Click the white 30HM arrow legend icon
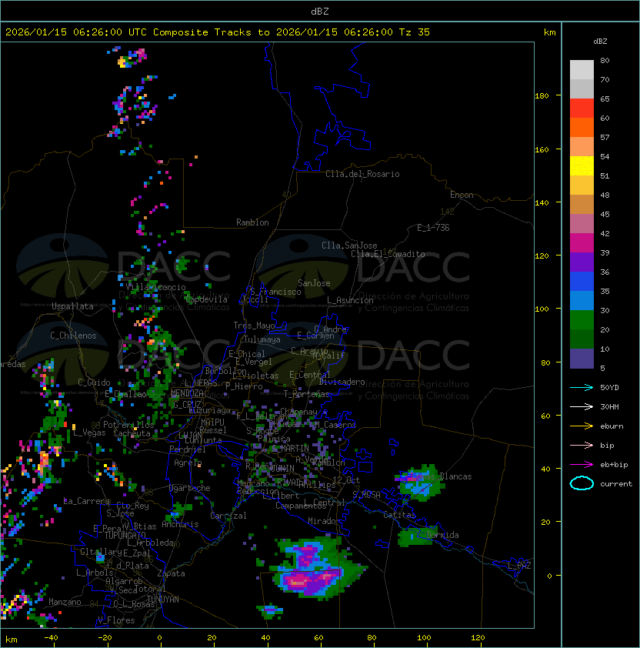The image size is (640, 648). pyautogui.click(x=582, y=406)
